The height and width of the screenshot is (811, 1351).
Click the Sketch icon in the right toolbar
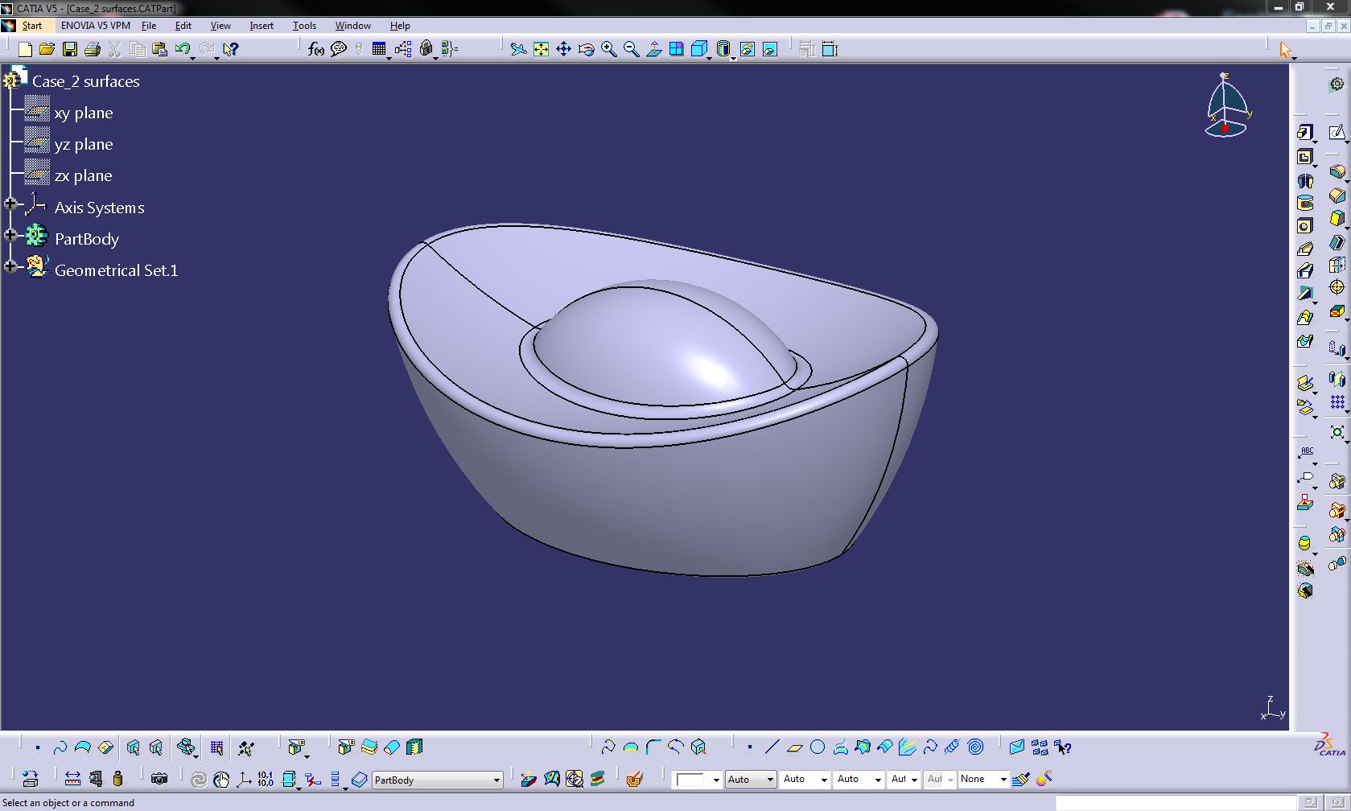point(1337,132)
